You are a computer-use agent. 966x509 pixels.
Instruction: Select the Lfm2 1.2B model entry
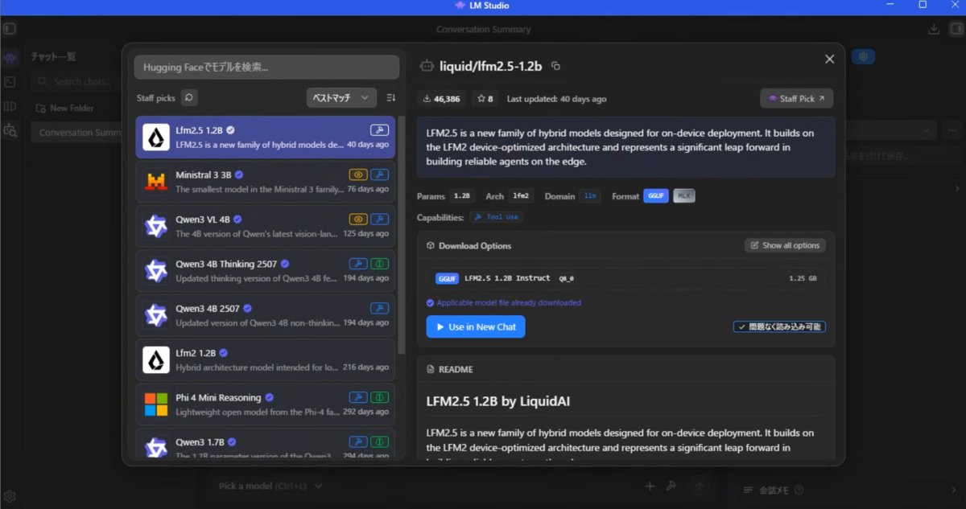pos(265,360)
